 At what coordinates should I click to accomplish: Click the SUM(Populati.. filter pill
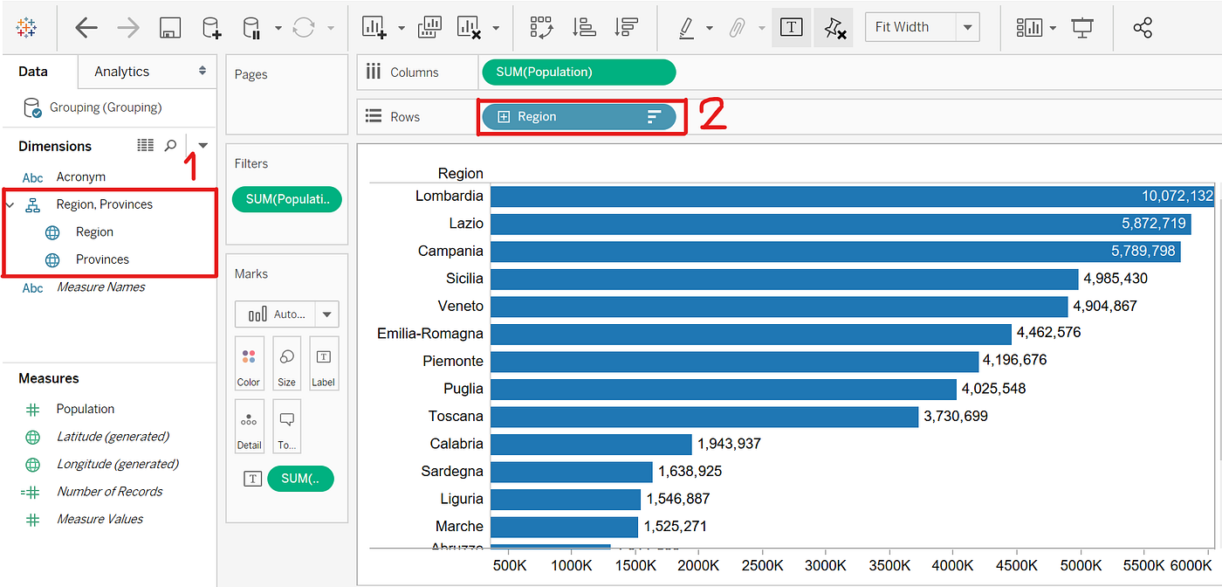pos(287,199)
